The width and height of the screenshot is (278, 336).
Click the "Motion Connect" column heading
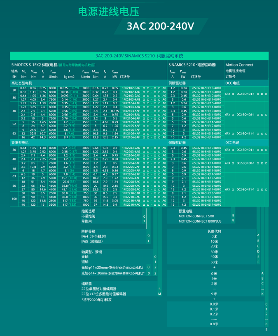(239, 65)
